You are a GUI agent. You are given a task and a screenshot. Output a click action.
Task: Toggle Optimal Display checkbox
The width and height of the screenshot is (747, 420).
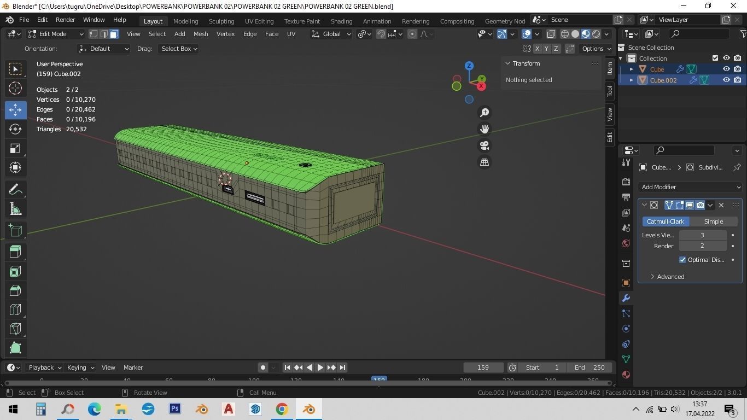pos(682,260)
